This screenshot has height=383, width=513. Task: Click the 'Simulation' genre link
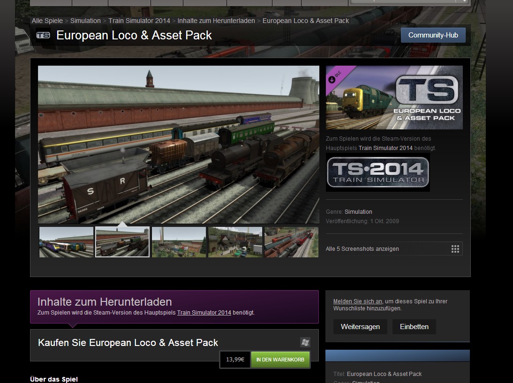(x=358, y=211)
